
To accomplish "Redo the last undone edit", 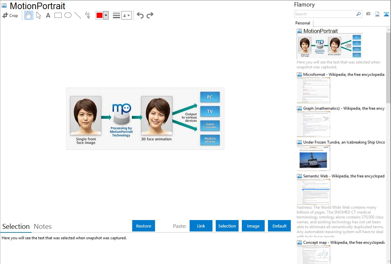I will (150, 15).
